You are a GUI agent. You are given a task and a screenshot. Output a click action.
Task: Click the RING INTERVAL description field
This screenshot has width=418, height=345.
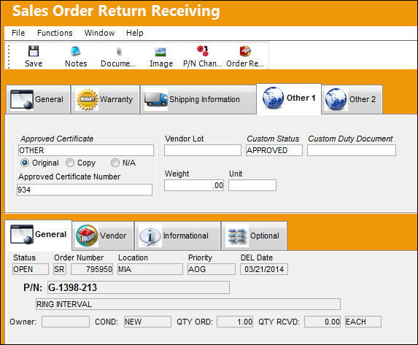[188, 304]
